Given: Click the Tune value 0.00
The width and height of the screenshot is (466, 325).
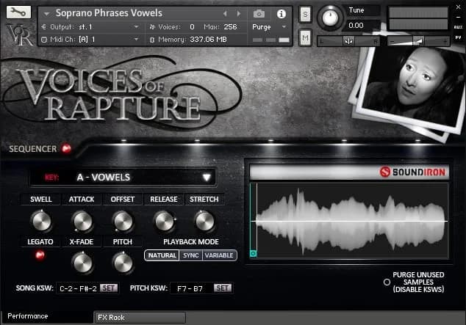Looking at the screenshot, I should (x=356, y=25).
